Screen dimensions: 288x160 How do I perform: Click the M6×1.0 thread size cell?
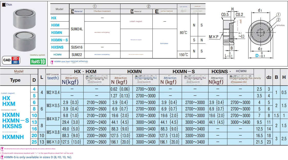click(x=53, y=142)
